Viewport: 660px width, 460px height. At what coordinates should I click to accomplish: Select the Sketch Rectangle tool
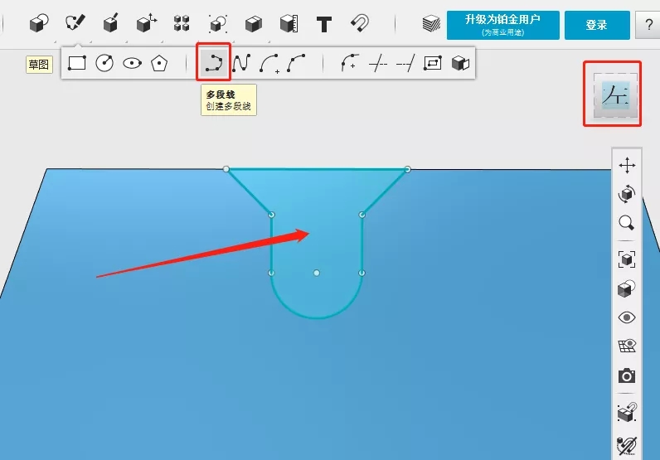pyautogui.click(x=77, y=63)
